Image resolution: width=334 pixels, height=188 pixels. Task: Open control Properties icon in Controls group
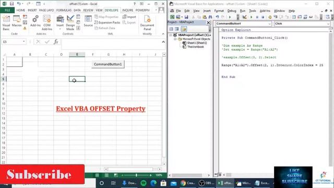(78, 17)
